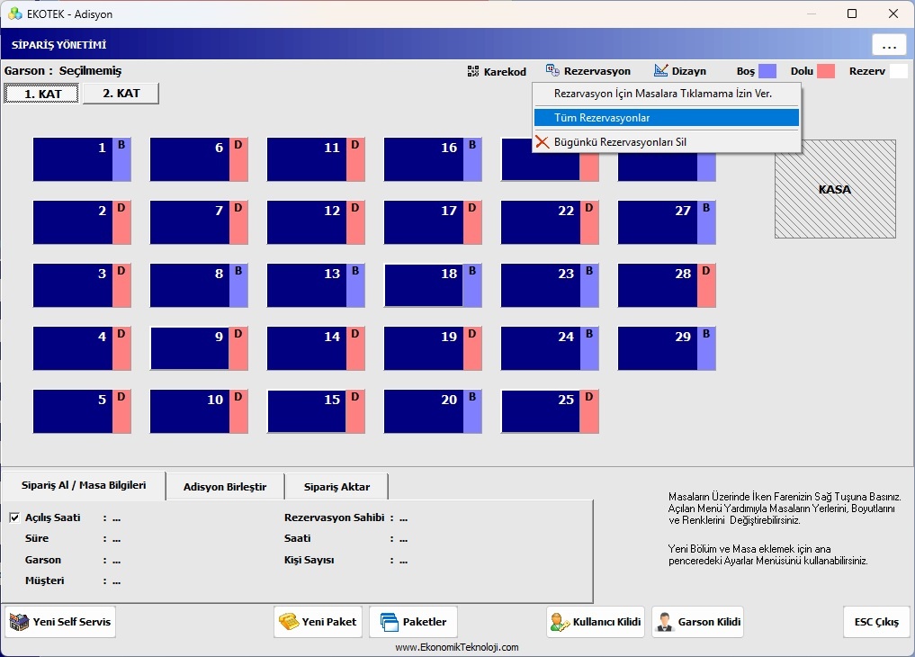Select Bügünkü Rezervasyonları Sil menu entry
The width and height of the screenshot is (915, 657).
tap(667, 142)
